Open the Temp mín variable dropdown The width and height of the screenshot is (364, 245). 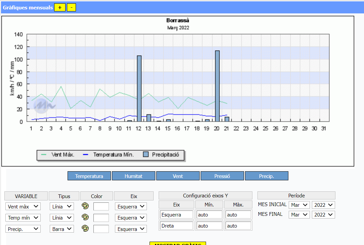click(x=23, y=218)
